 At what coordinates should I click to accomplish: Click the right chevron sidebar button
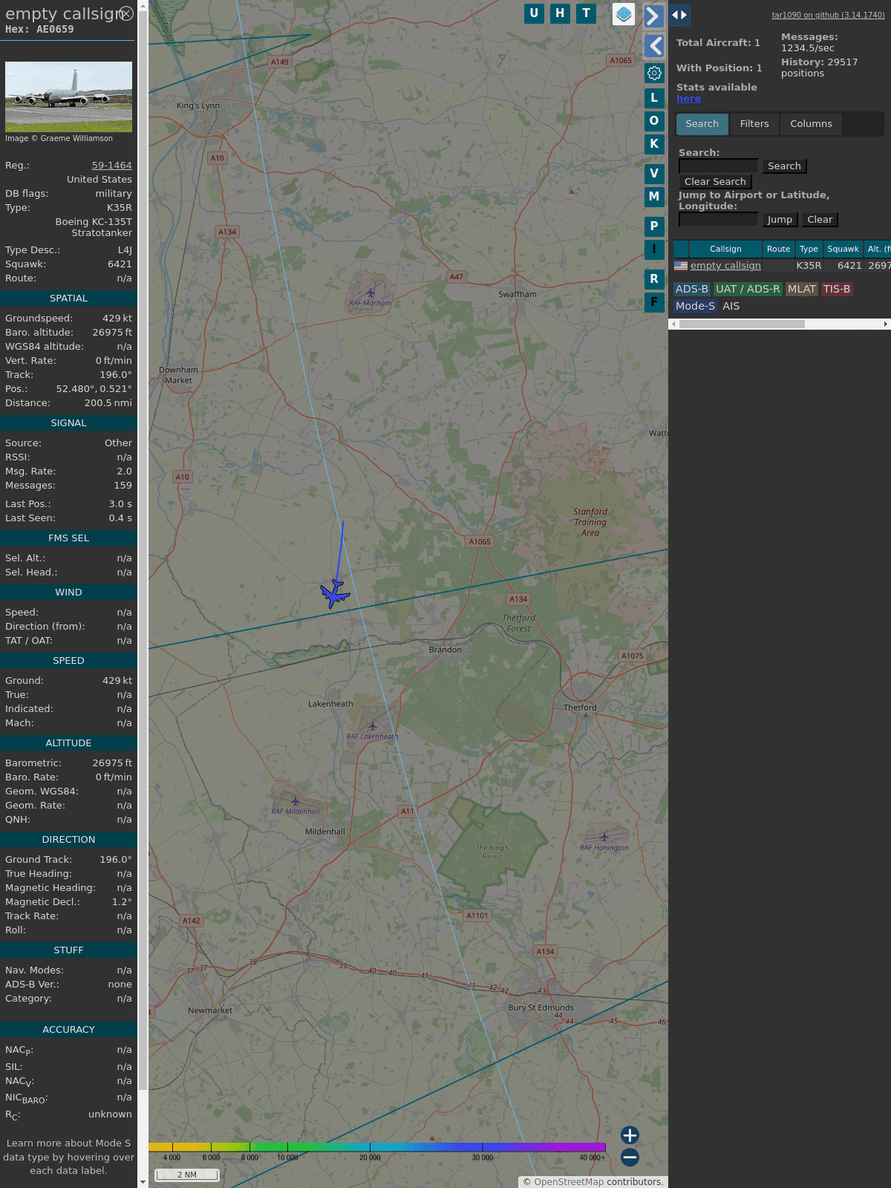[x=653, y=16]
